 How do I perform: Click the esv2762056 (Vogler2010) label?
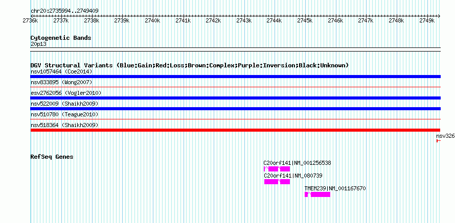tap(66, 93)
